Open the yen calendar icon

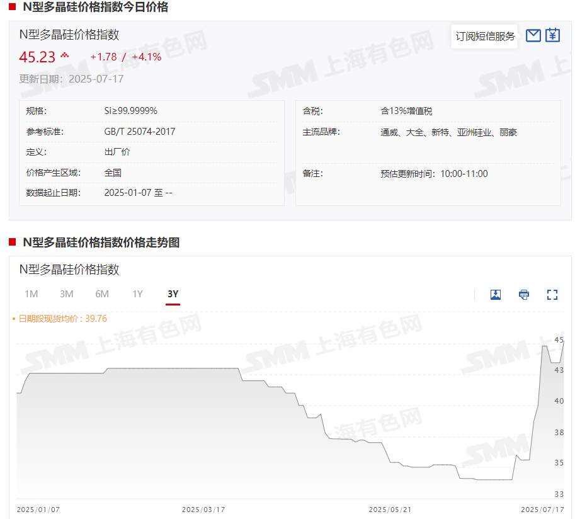coord(552,36)
